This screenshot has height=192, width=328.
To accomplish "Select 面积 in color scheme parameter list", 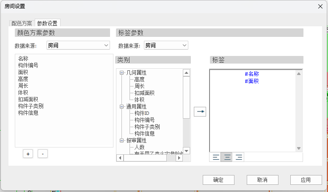I will click(x=23, y=72).
